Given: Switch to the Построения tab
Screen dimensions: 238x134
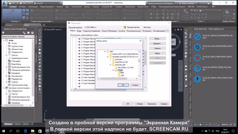Looking at the screenshot, I should 147,31.
